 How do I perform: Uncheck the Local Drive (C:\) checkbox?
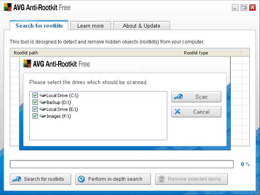(x=35, y=95)
